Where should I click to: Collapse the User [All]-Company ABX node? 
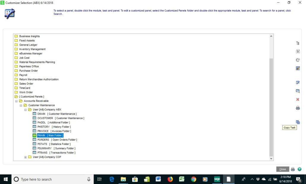pyautogui.click(x=26, y=110)
